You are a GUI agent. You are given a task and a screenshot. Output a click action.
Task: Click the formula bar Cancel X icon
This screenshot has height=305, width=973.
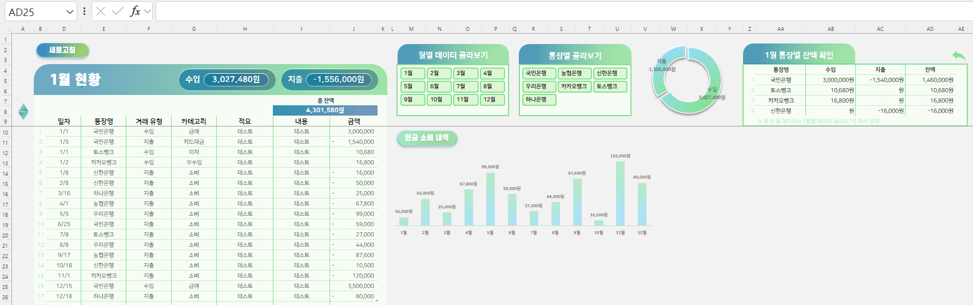(101, 11)
